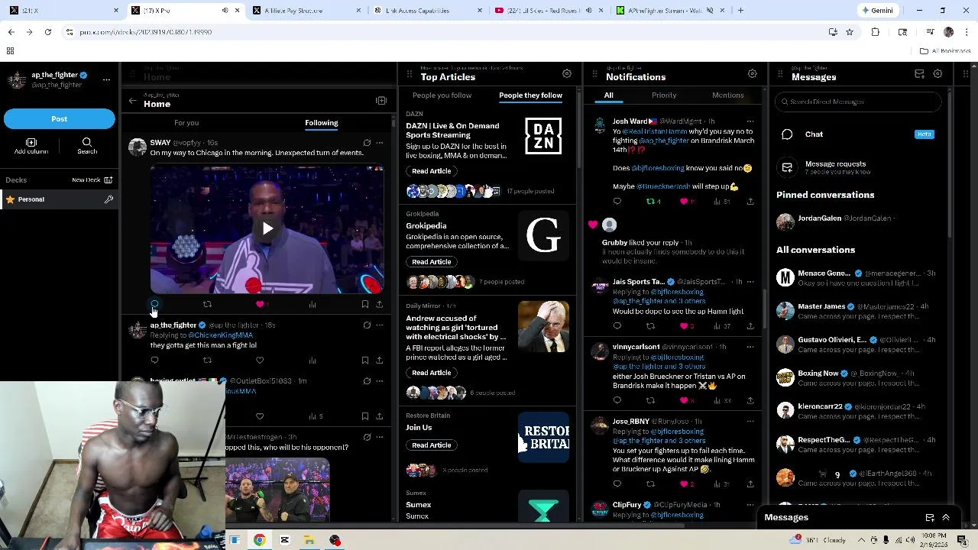This screenshot has height=550, width=978.
Task: Open Grok icon on SWAY's post
Action: [x=367, y=143]
